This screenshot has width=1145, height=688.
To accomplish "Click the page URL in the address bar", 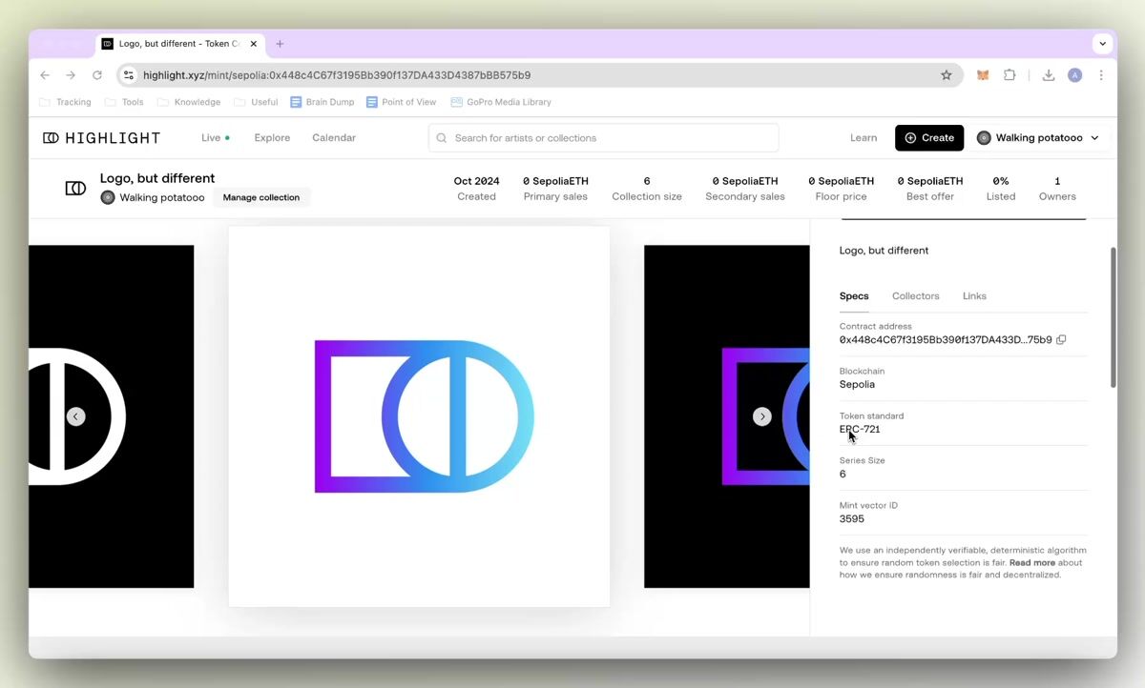I will pos(337,75).
